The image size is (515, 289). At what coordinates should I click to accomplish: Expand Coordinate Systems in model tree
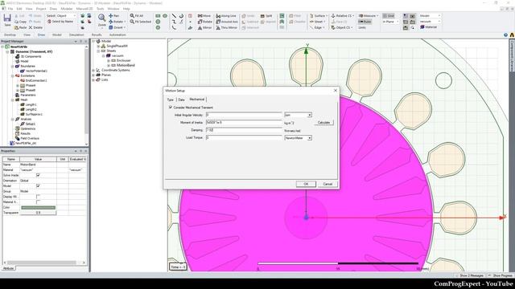93,70
